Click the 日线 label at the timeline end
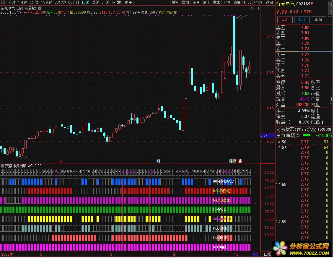 [267, 254]
